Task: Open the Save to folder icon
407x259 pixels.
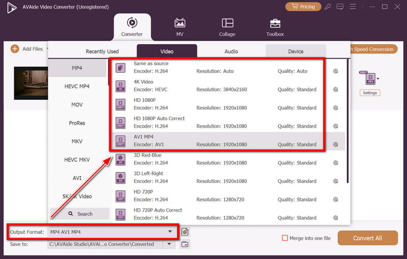Action: coord(185,244)
